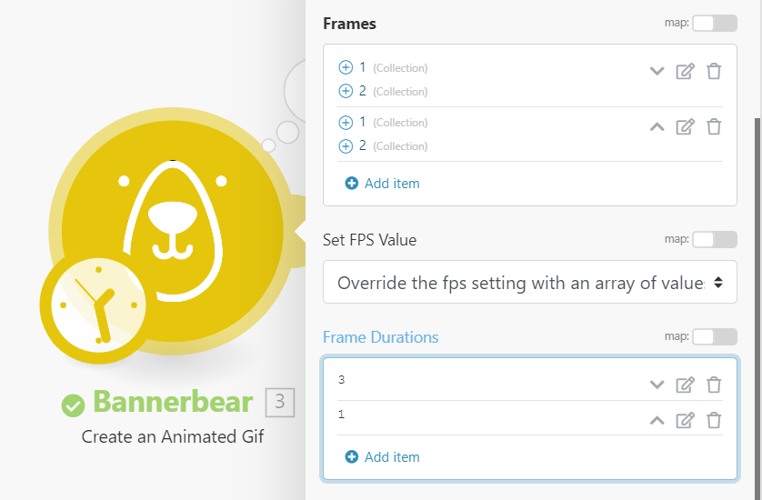
Task: Delete the frame duration value 1
Action: (x=714, y=420)
